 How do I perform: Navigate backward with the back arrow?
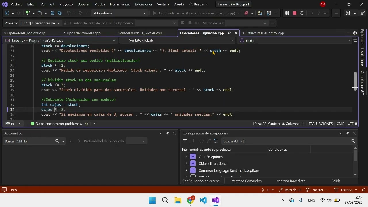tap(7, 13)
